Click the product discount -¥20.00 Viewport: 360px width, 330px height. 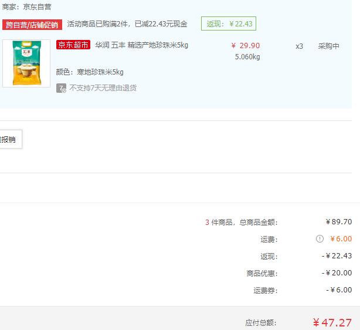click(337, 273)
